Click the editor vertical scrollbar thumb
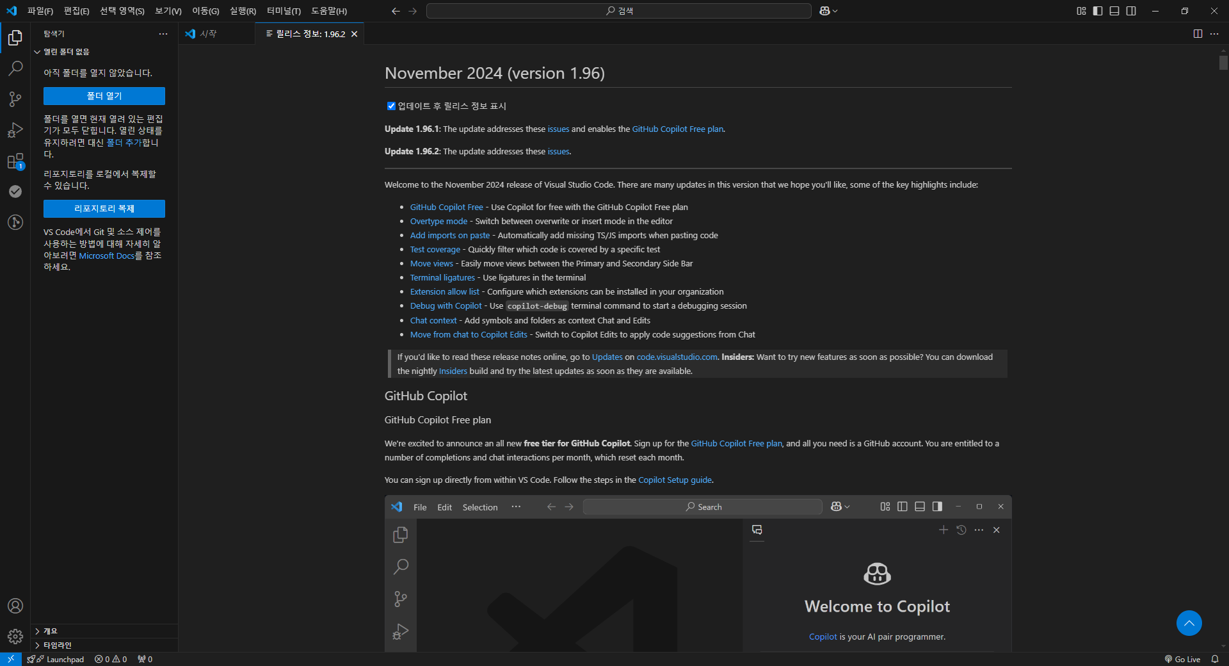 (1223, 63)
